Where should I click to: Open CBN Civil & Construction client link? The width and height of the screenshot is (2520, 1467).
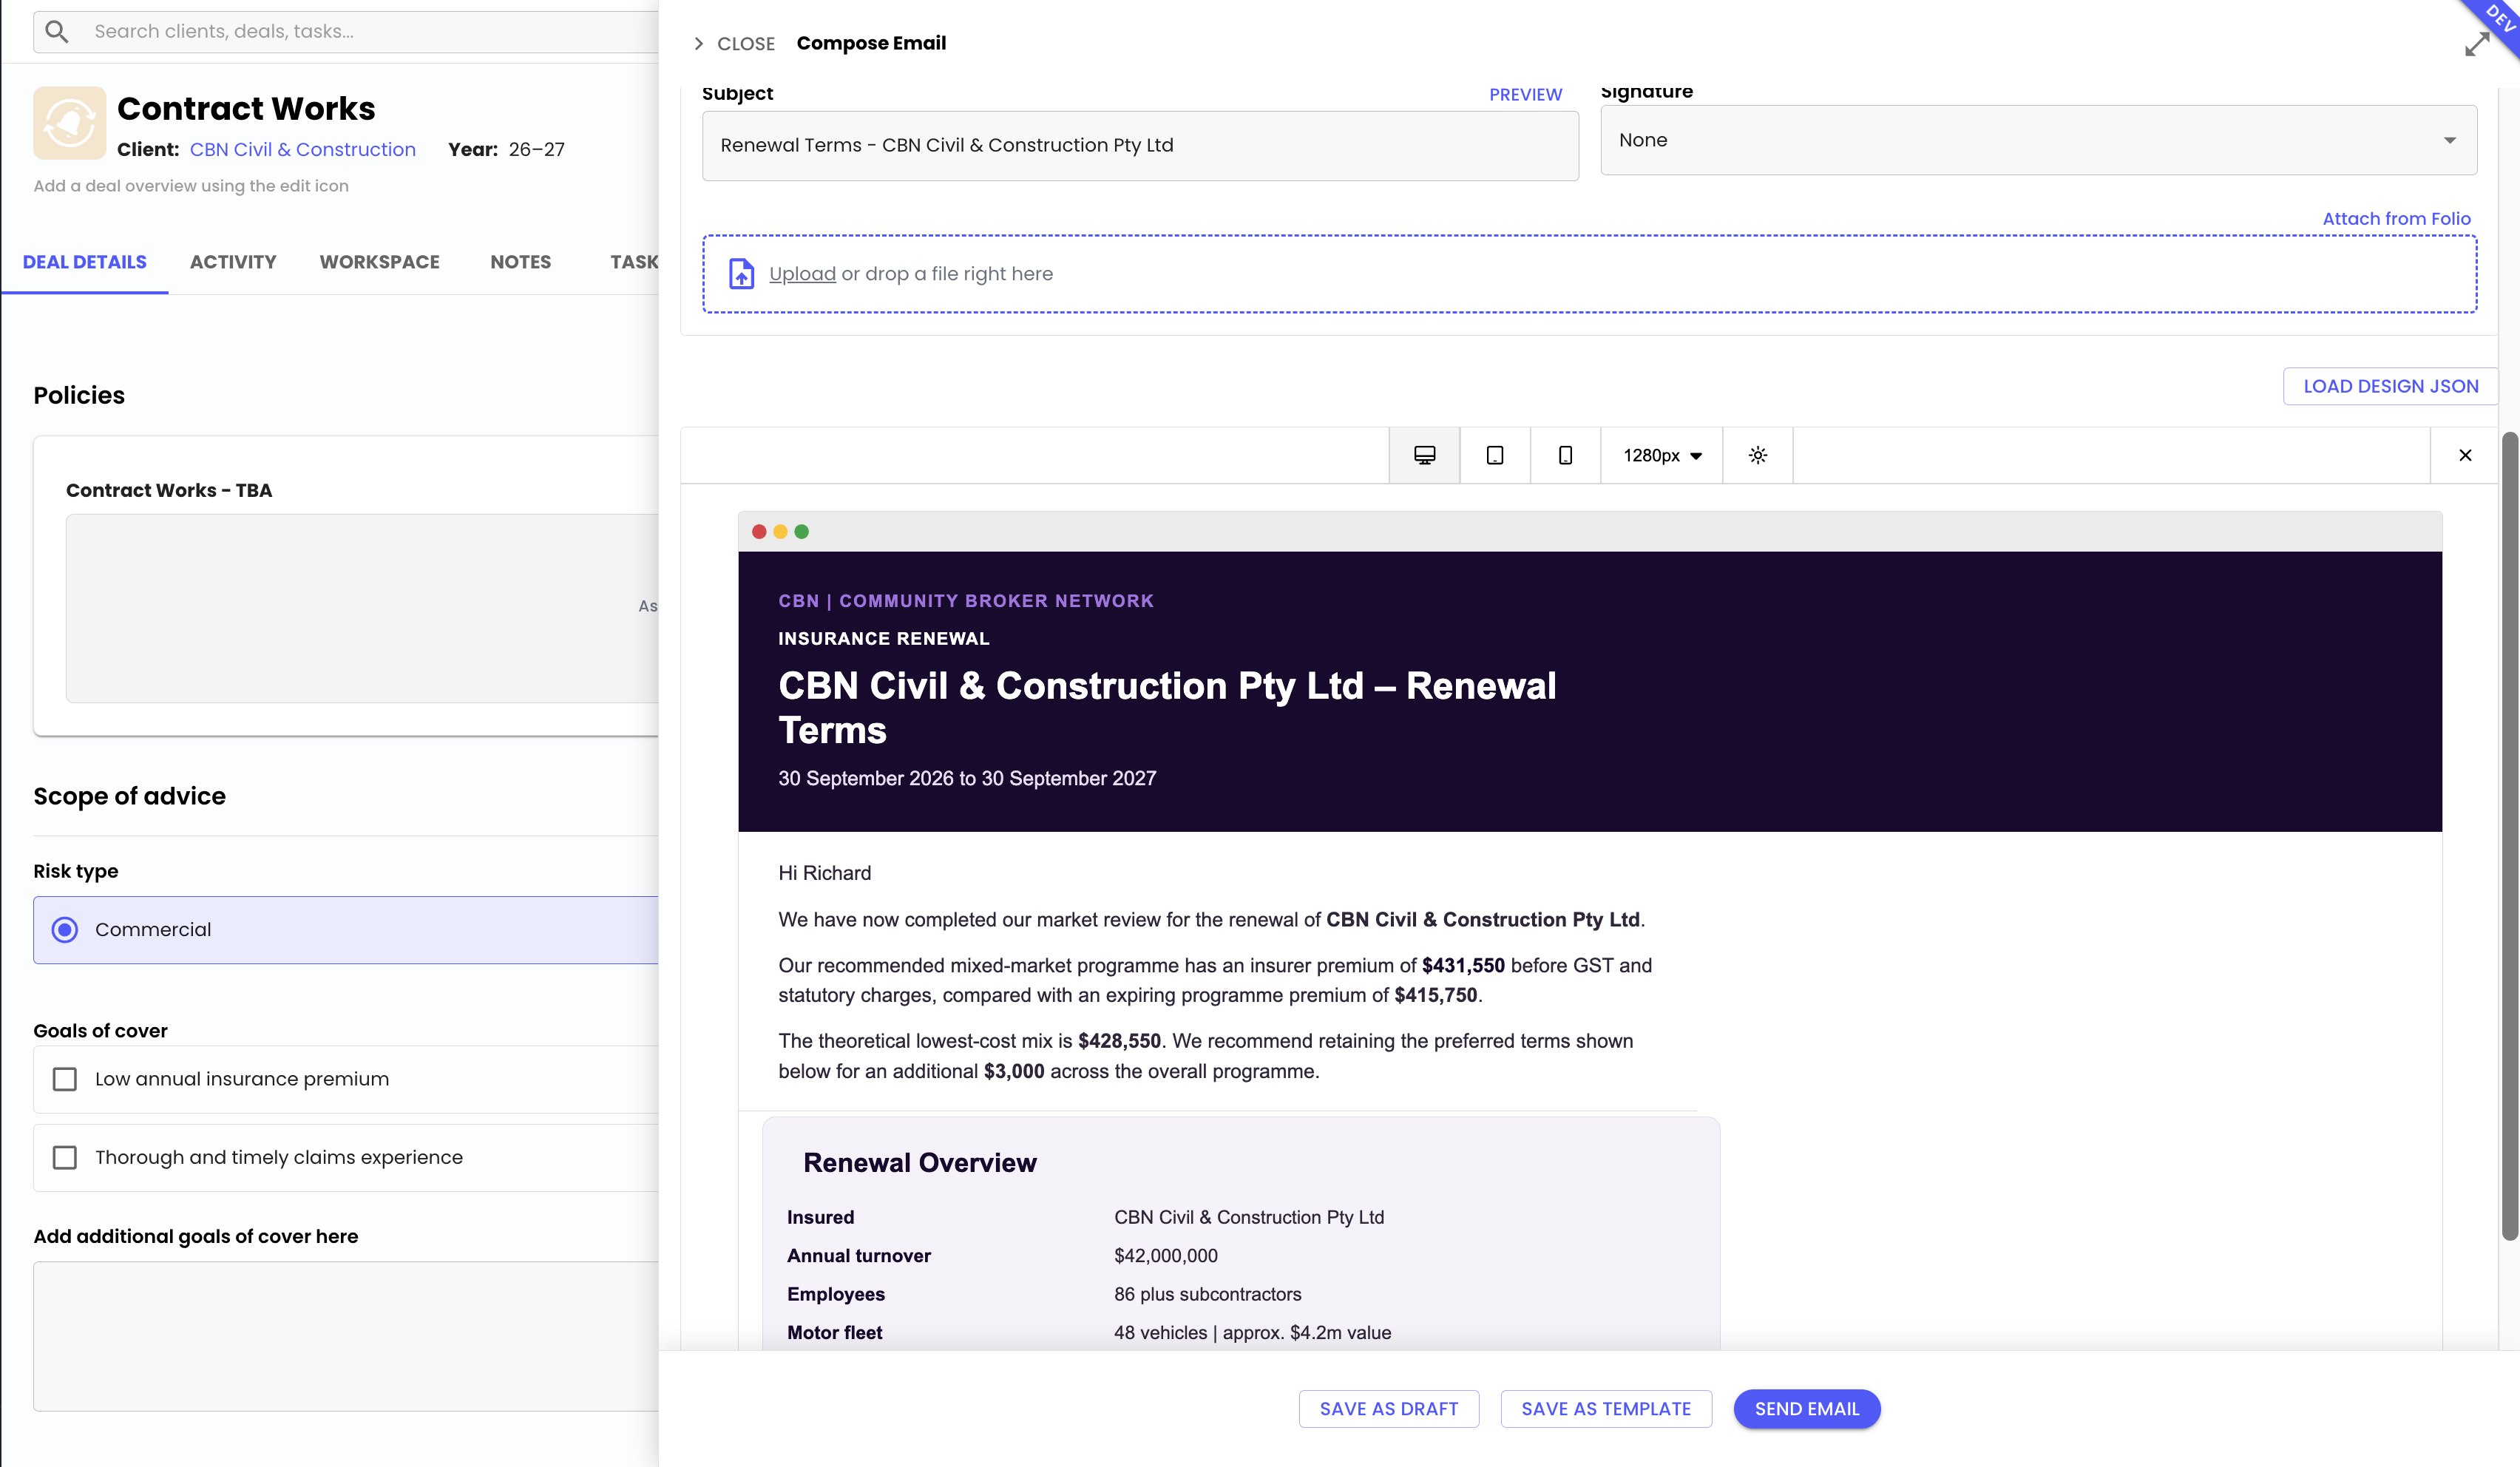[302, 149]
